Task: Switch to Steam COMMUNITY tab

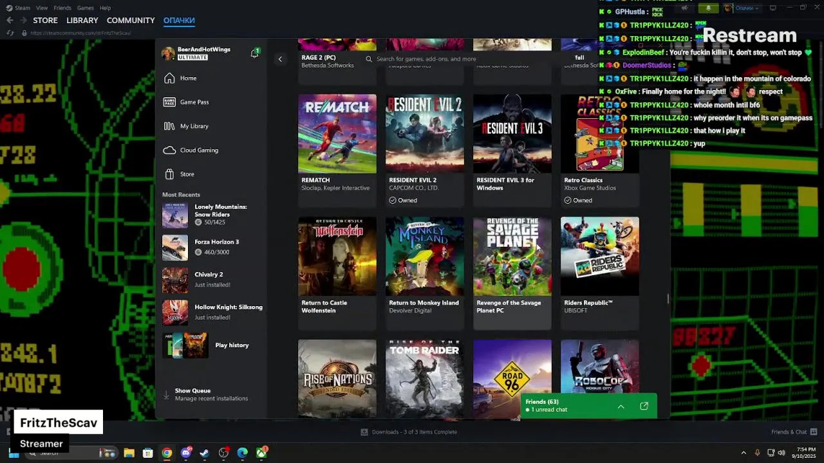Action: pos(131,21)
